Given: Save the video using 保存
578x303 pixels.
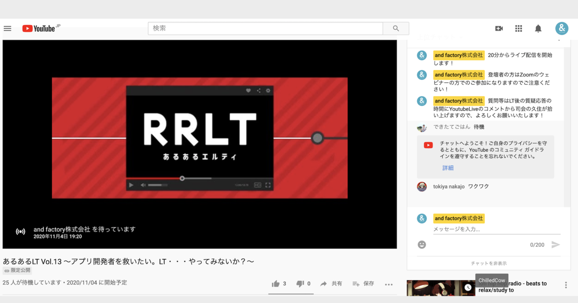Looking at the screenshot, I should 363,284.
